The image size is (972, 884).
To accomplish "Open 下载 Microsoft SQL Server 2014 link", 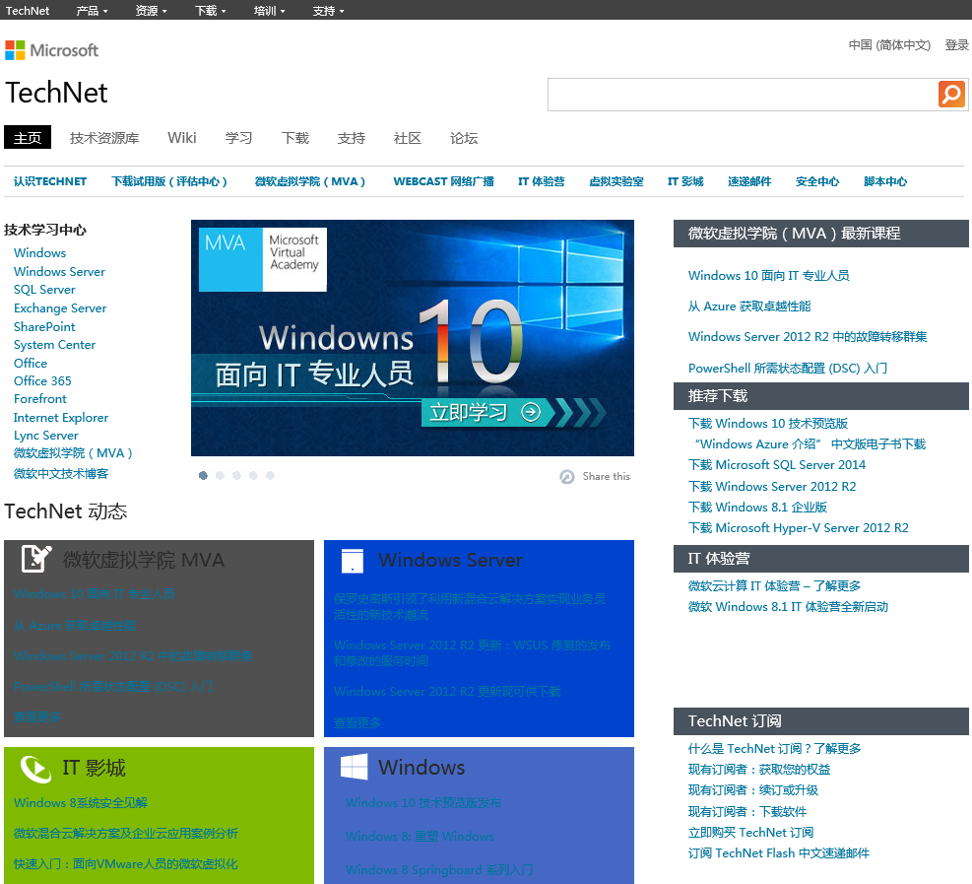I will pos(777,464).
